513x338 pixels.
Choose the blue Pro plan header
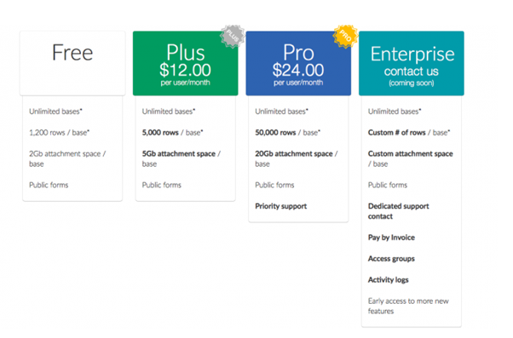pos(298,63)
